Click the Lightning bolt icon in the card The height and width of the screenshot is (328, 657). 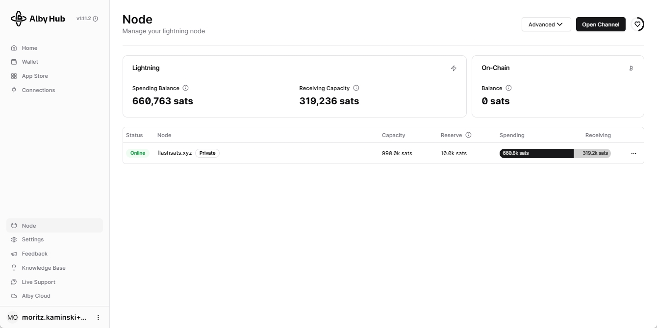[454, 69]
